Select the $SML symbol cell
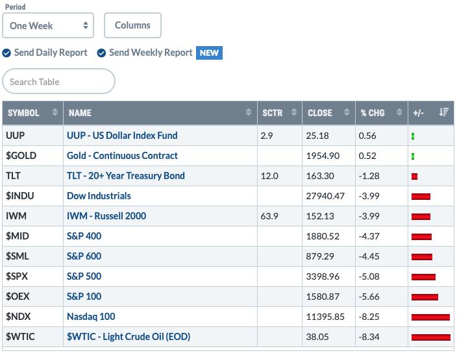The height and width of the screenshot is (353, 457). pos(32,256)
